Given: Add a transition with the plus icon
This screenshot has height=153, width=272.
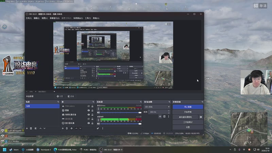Looking at the screenshot, I should tap(160, 117).
